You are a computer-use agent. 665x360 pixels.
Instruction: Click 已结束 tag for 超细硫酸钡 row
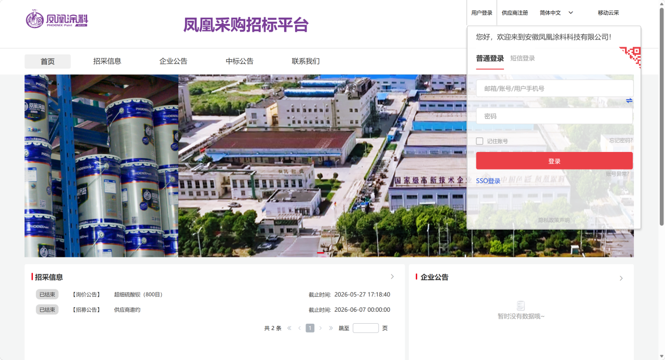pyautogui.click(x=47, y=295)
